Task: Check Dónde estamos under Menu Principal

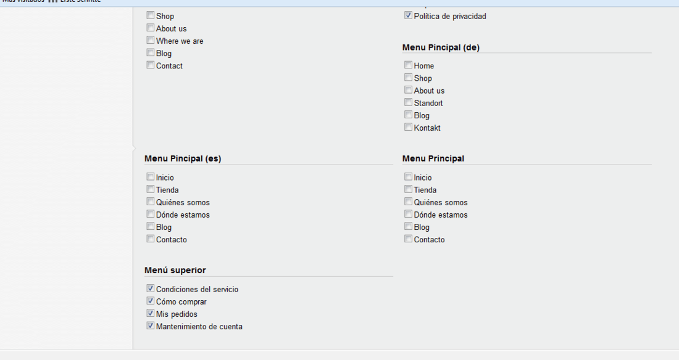Action: 409,214
